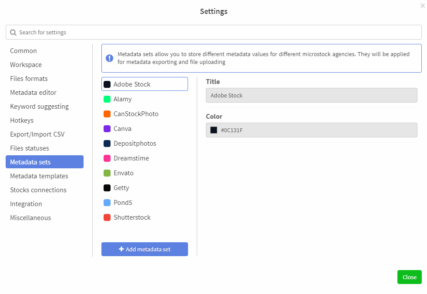Focus the Search for settings field

point(214,32)
